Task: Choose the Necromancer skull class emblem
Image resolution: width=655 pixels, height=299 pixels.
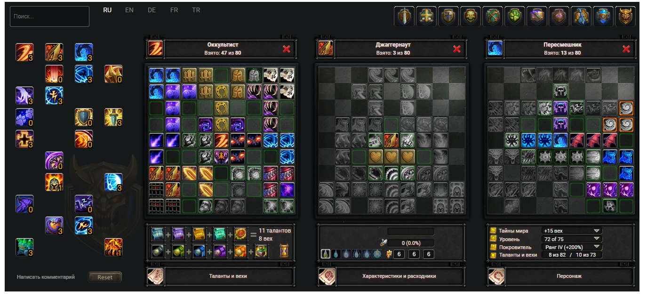Action: point(471,16)
